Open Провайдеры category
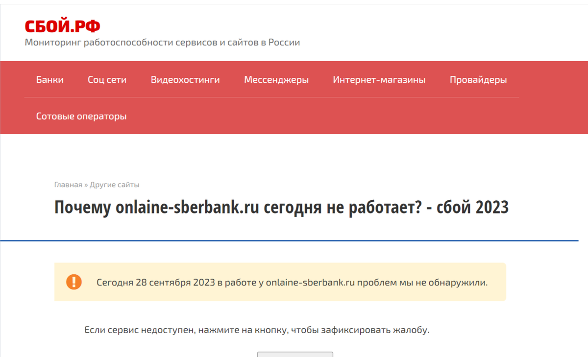 pos(478,80)
